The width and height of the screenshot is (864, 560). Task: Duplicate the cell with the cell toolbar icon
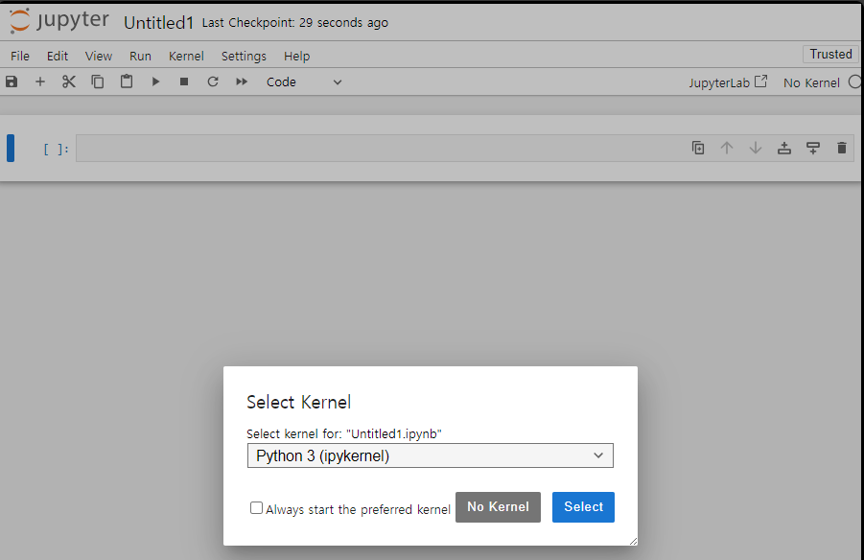click(698, 148)
